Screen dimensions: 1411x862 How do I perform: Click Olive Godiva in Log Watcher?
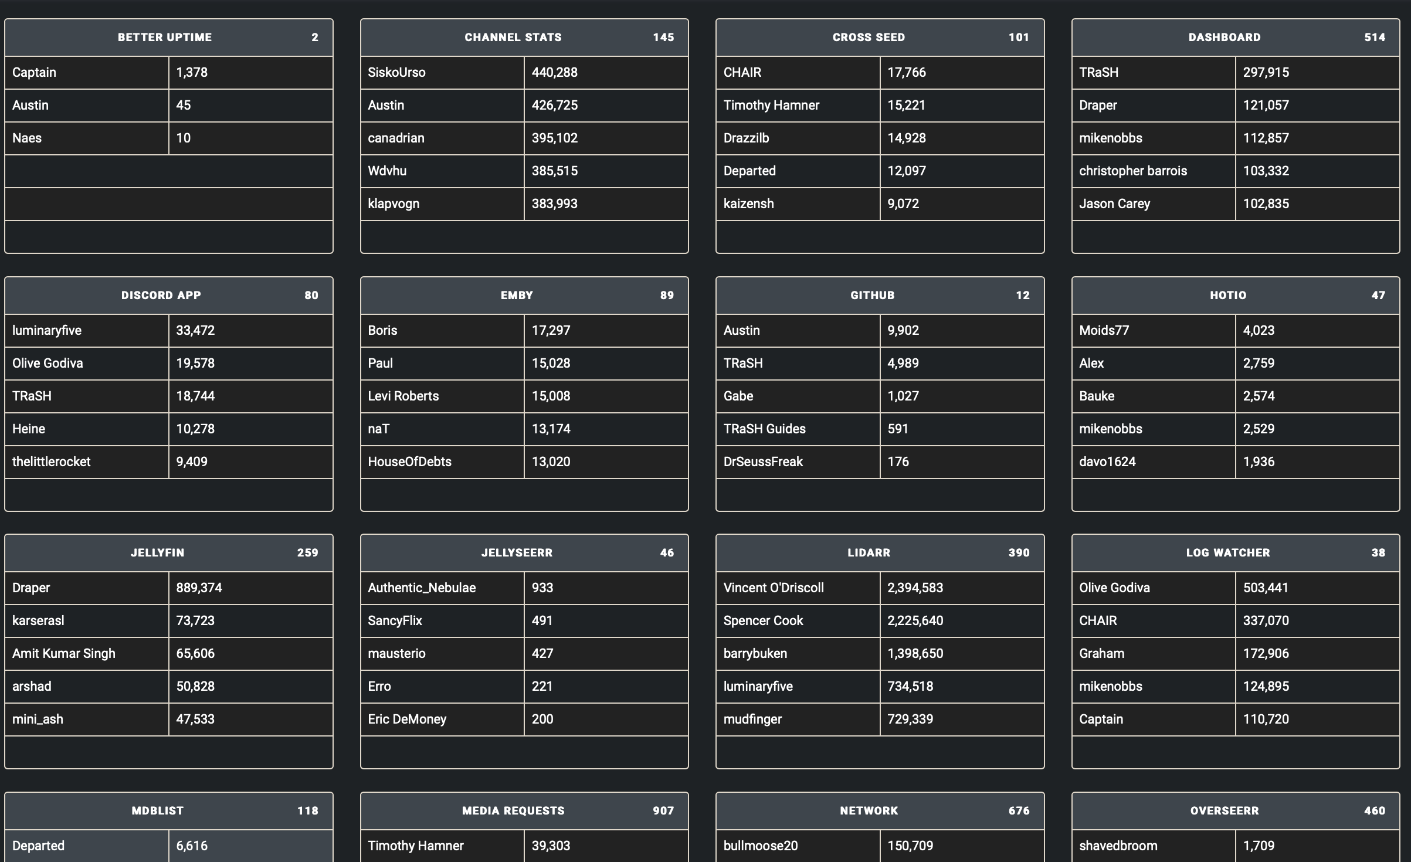[1114, 588]
